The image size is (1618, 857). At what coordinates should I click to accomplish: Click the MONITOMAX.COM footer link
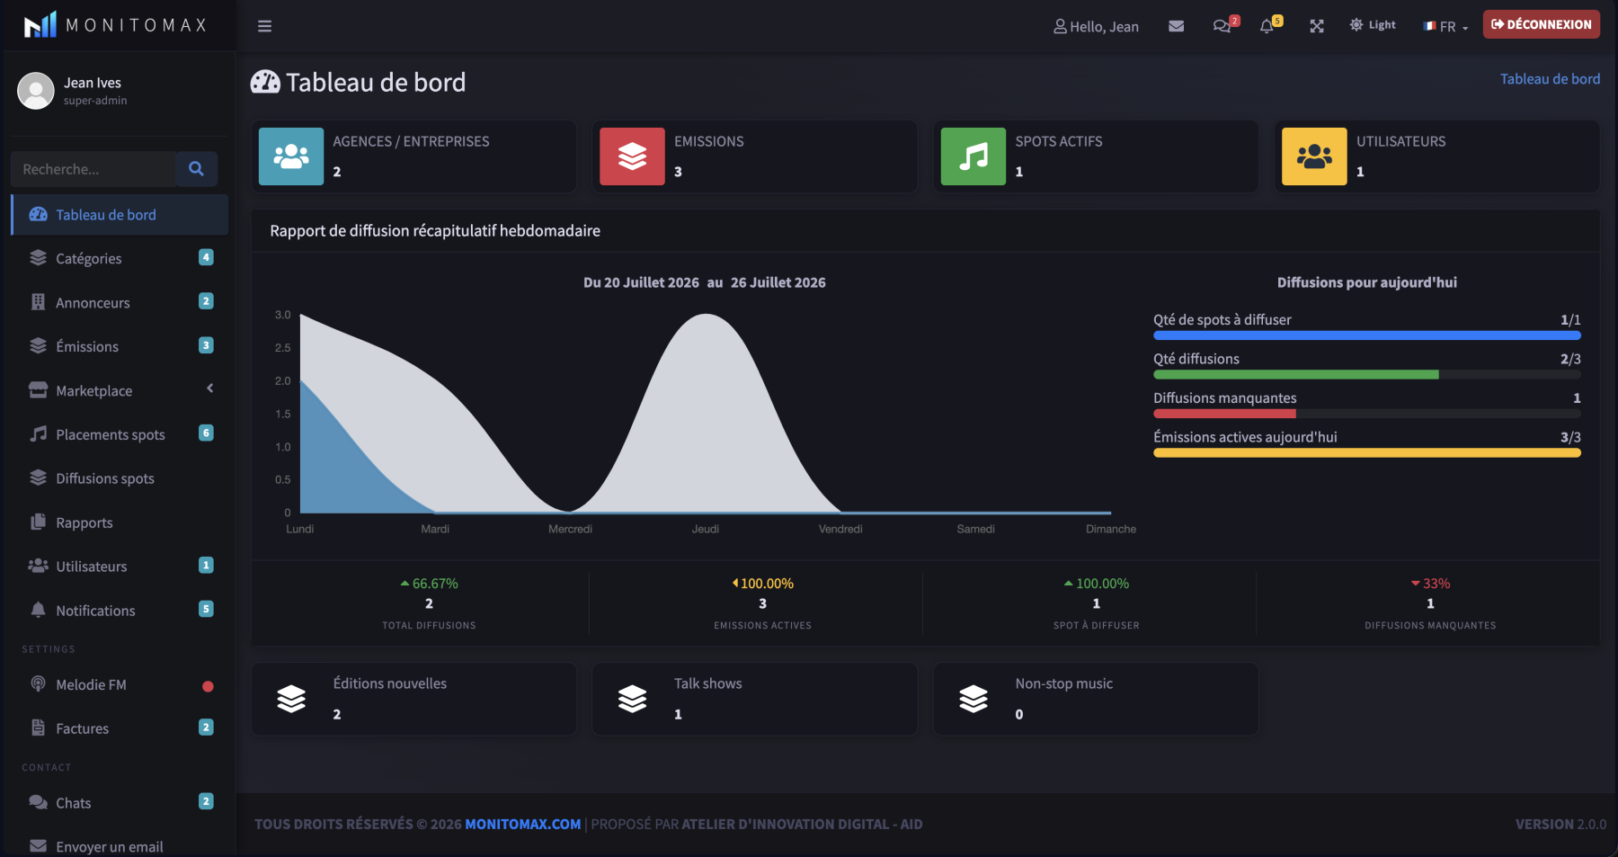click(x=523, y=824)
